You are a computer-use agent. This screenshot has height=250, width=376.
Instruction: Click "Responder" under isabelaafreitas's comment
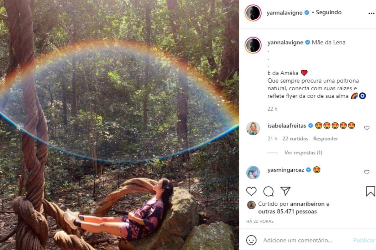pyautogui.click(x=326, y=139)
